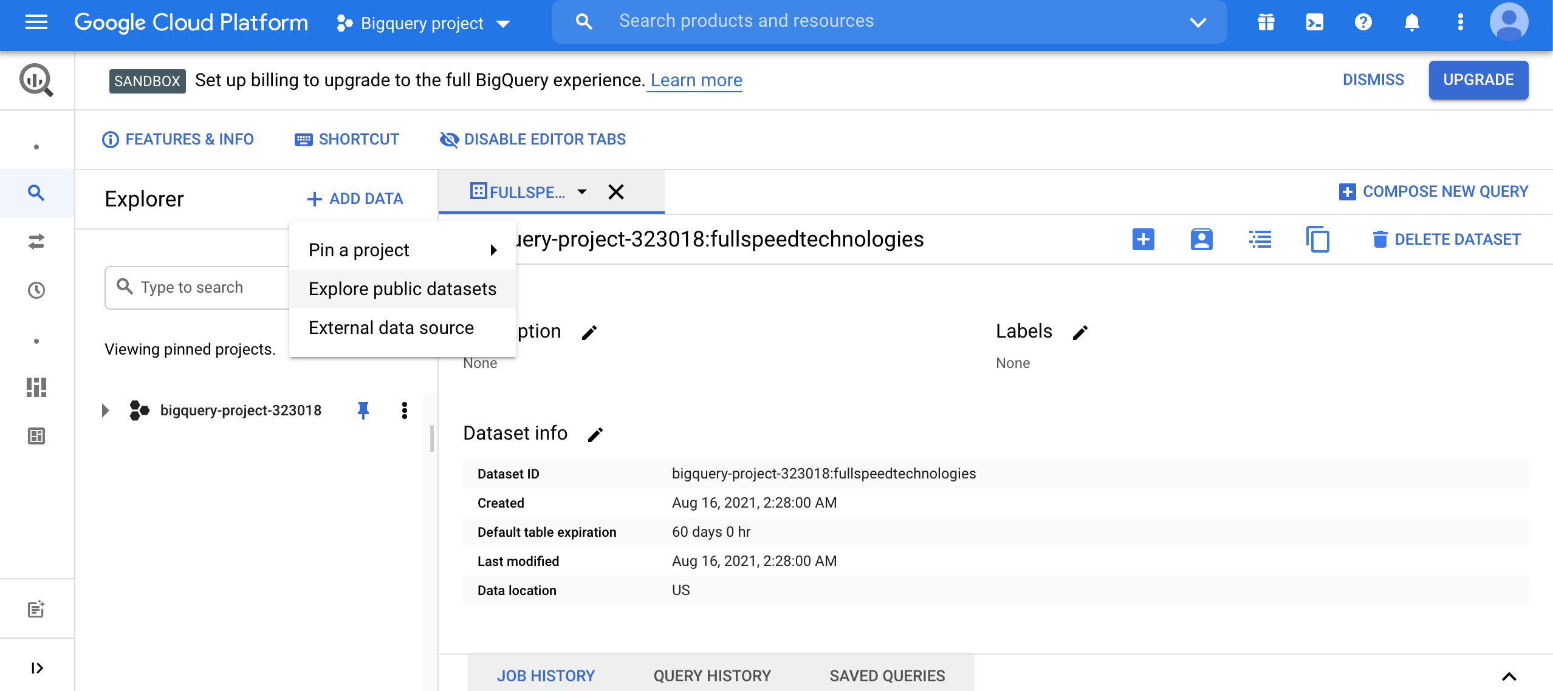Image resolution: width=1553 pixels, height=691 pixels.
Task: Click the SANDBOX badge
Action: (147, 81)
